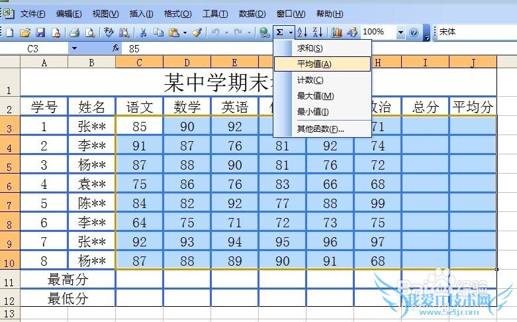517x322 pixels.
Task: Choose 求和(S) from the AutoSum menu
Action: click(x=322, y=48)
